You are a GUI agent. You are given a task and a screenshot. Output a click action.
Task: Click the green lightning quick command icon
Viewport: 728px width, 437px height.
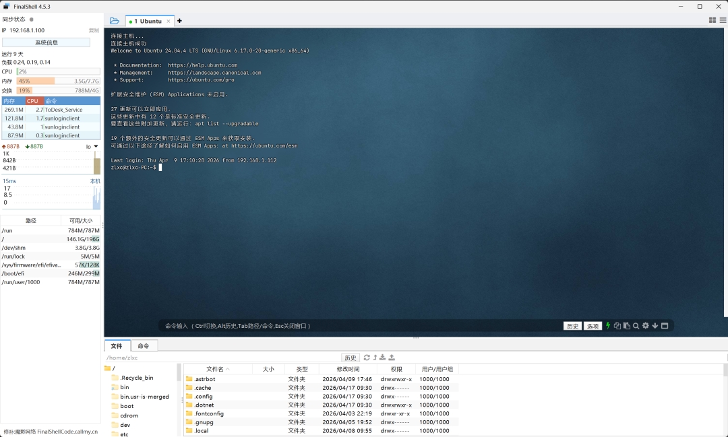click(x=608, y=326)
